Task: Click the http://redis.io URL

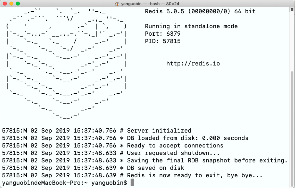Action: point(193,64)
